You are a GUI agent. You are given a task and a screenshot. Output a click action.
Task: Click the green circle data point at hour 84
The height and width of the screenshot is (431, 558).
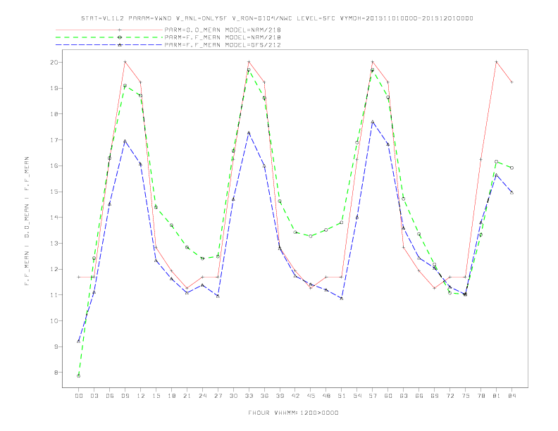pos(512,168)
